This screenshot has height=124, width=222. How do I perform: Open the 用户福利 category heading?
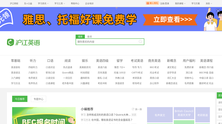click(189, 61)
